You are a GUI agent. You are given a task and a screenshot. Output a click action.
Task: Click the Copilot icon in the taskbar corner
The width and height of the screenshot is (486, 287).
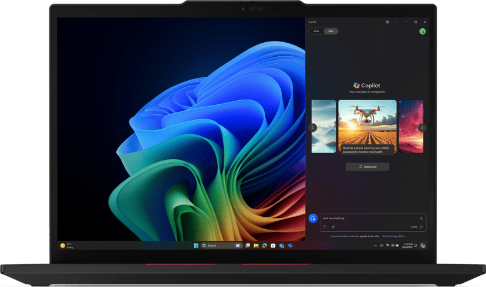click(423, 245)
